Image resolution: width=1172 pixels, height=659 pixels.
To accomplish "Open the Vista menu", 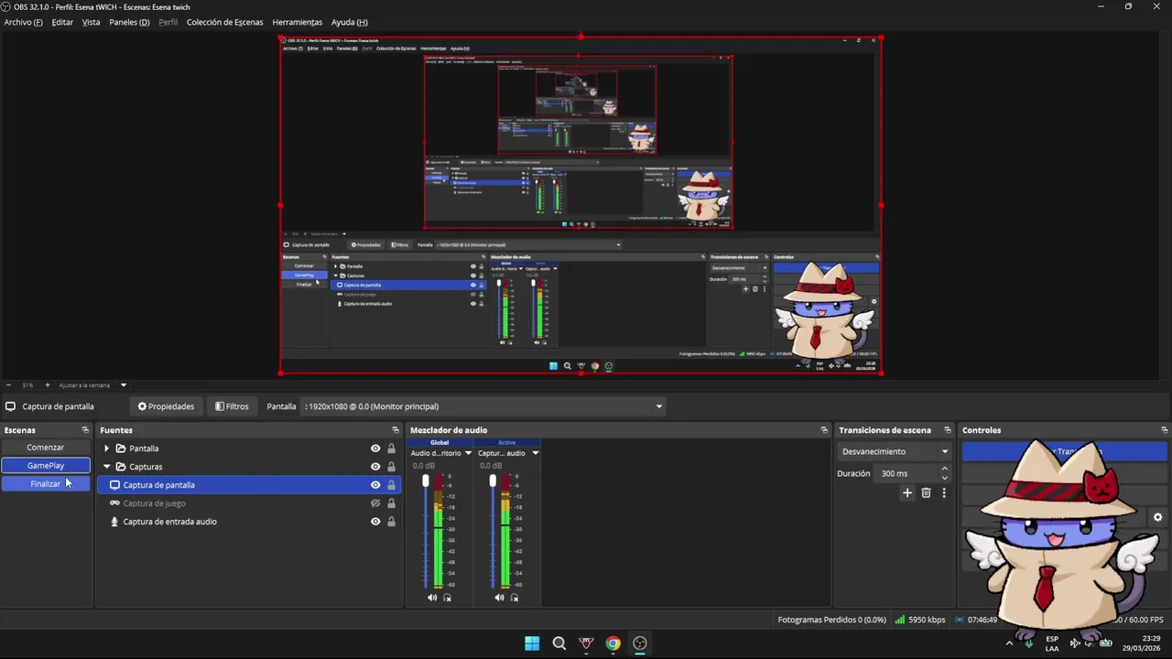I will [x=91, y=22].
